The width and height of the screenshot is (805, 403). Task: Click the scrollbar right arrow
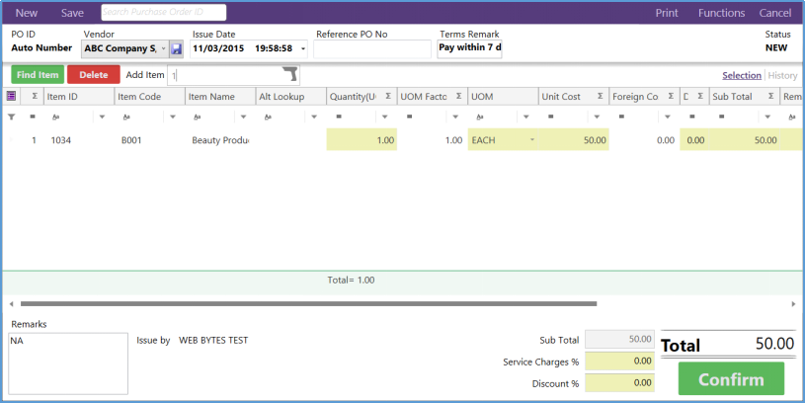click(794, 304)
